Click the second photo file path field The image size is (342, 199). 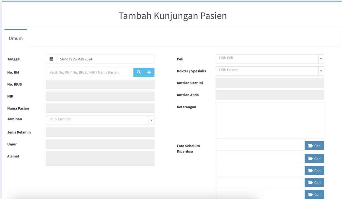pyautogui.click(x=260, y=159)
